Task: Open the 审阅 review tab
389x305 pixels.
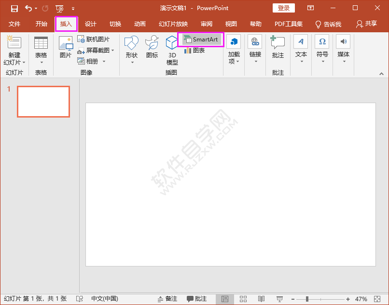Action: coord(207,24)
